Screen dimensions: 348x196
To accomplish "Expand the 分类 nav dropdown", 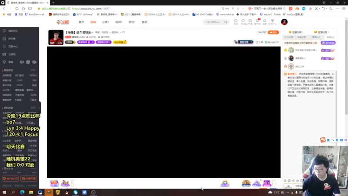I will click(105, 22).
